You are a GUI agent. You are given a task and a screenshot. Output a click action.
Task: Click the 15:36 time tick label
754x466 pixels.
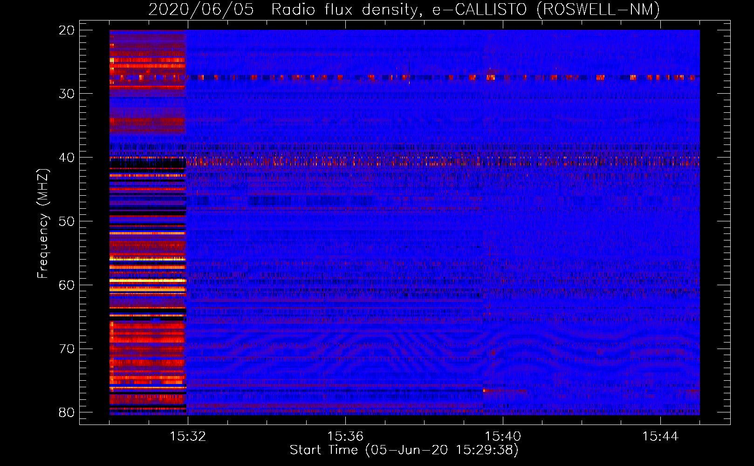pyautogui.click(x=345, y=436)
